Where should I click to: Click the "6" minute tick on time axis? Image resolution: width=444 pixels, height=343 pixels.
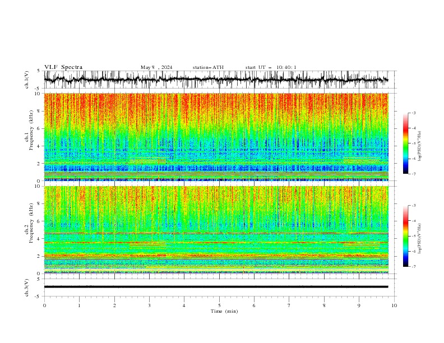coord(254,305)
